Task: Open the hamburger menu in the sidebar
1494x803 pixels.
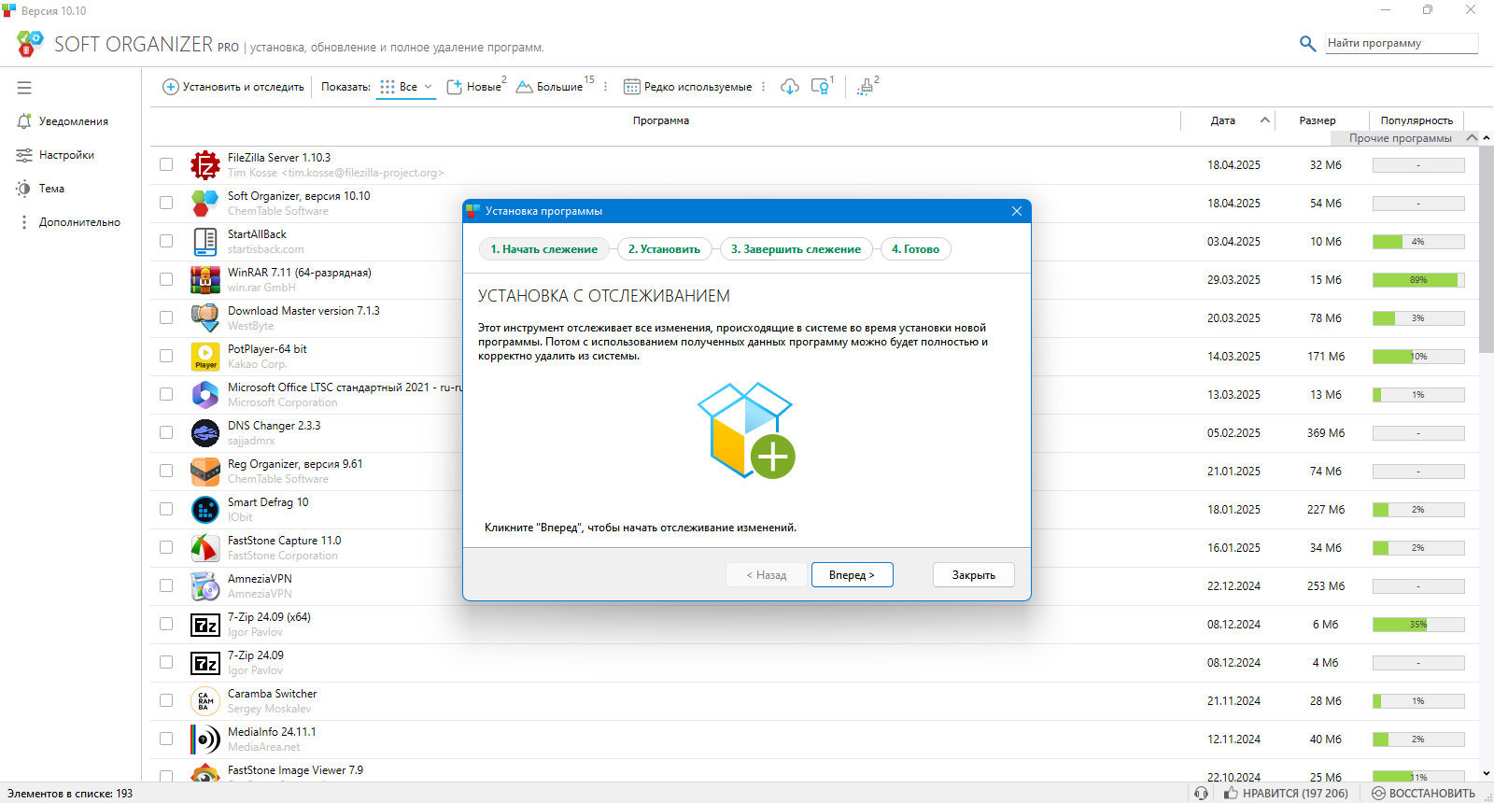Action: click(24, 88)
